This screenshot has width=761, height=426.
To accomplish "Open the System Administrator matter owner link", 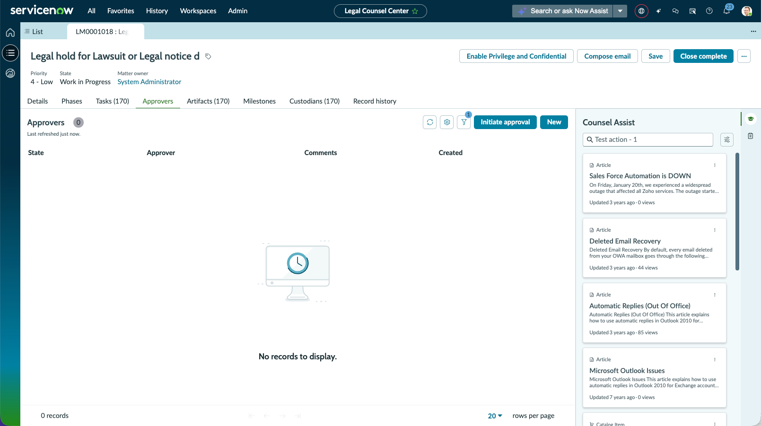I will pos(149,82).
